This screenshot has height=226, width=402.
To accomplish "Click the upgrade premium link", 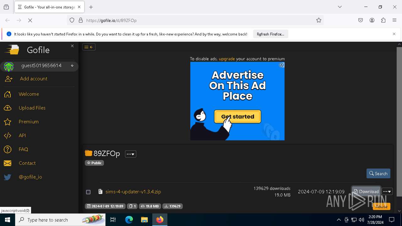I will tap(227, 59).
